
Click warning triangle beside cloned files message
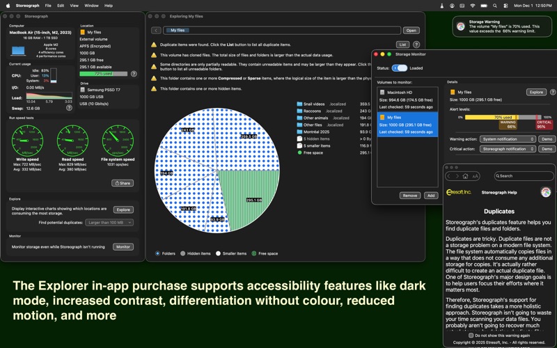[x=154, y=55]
